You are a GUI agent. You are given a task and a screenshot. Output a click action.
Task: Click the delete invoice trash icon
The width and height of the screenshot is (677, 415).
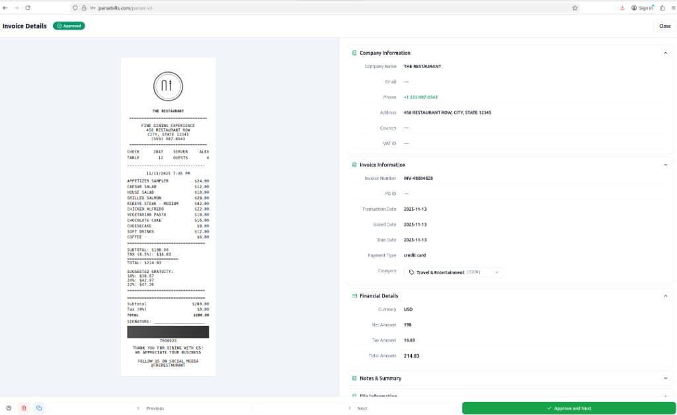[x=24, y=408]
